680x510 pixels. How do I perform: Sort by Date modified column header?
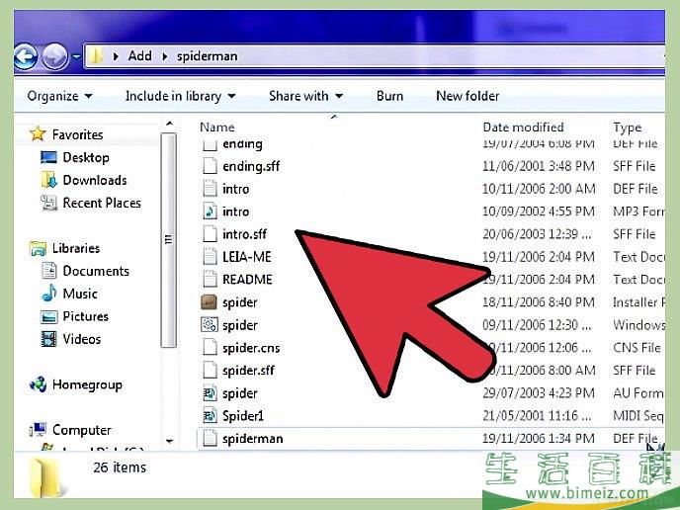coord(523,127)
